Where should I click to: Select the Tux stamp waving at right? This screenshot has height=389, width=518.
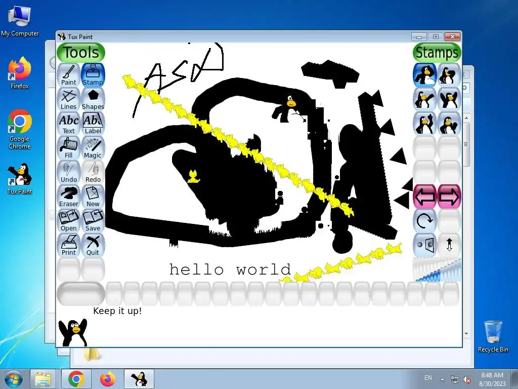(449, 124)
